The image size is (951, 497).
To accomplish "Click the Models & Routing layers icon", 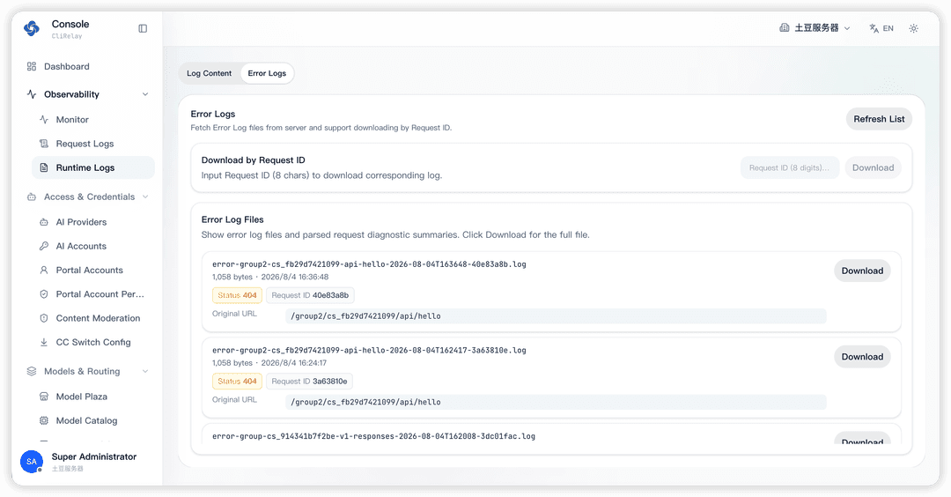I will (32, 371).
